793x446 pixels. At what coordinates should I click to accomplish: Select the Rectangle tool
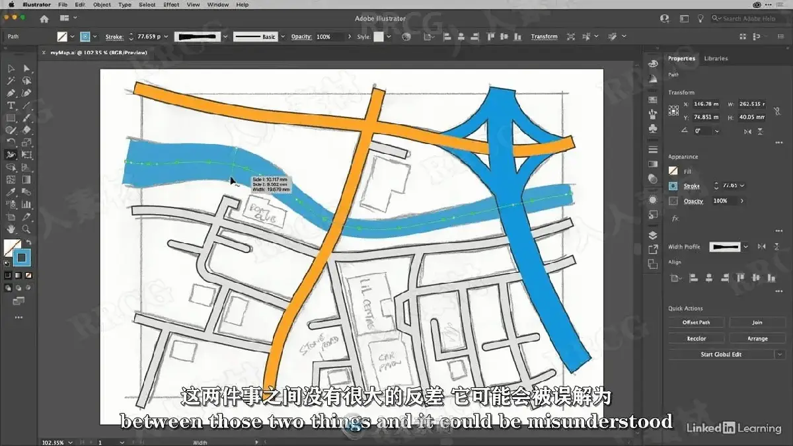tap(11, 118)
